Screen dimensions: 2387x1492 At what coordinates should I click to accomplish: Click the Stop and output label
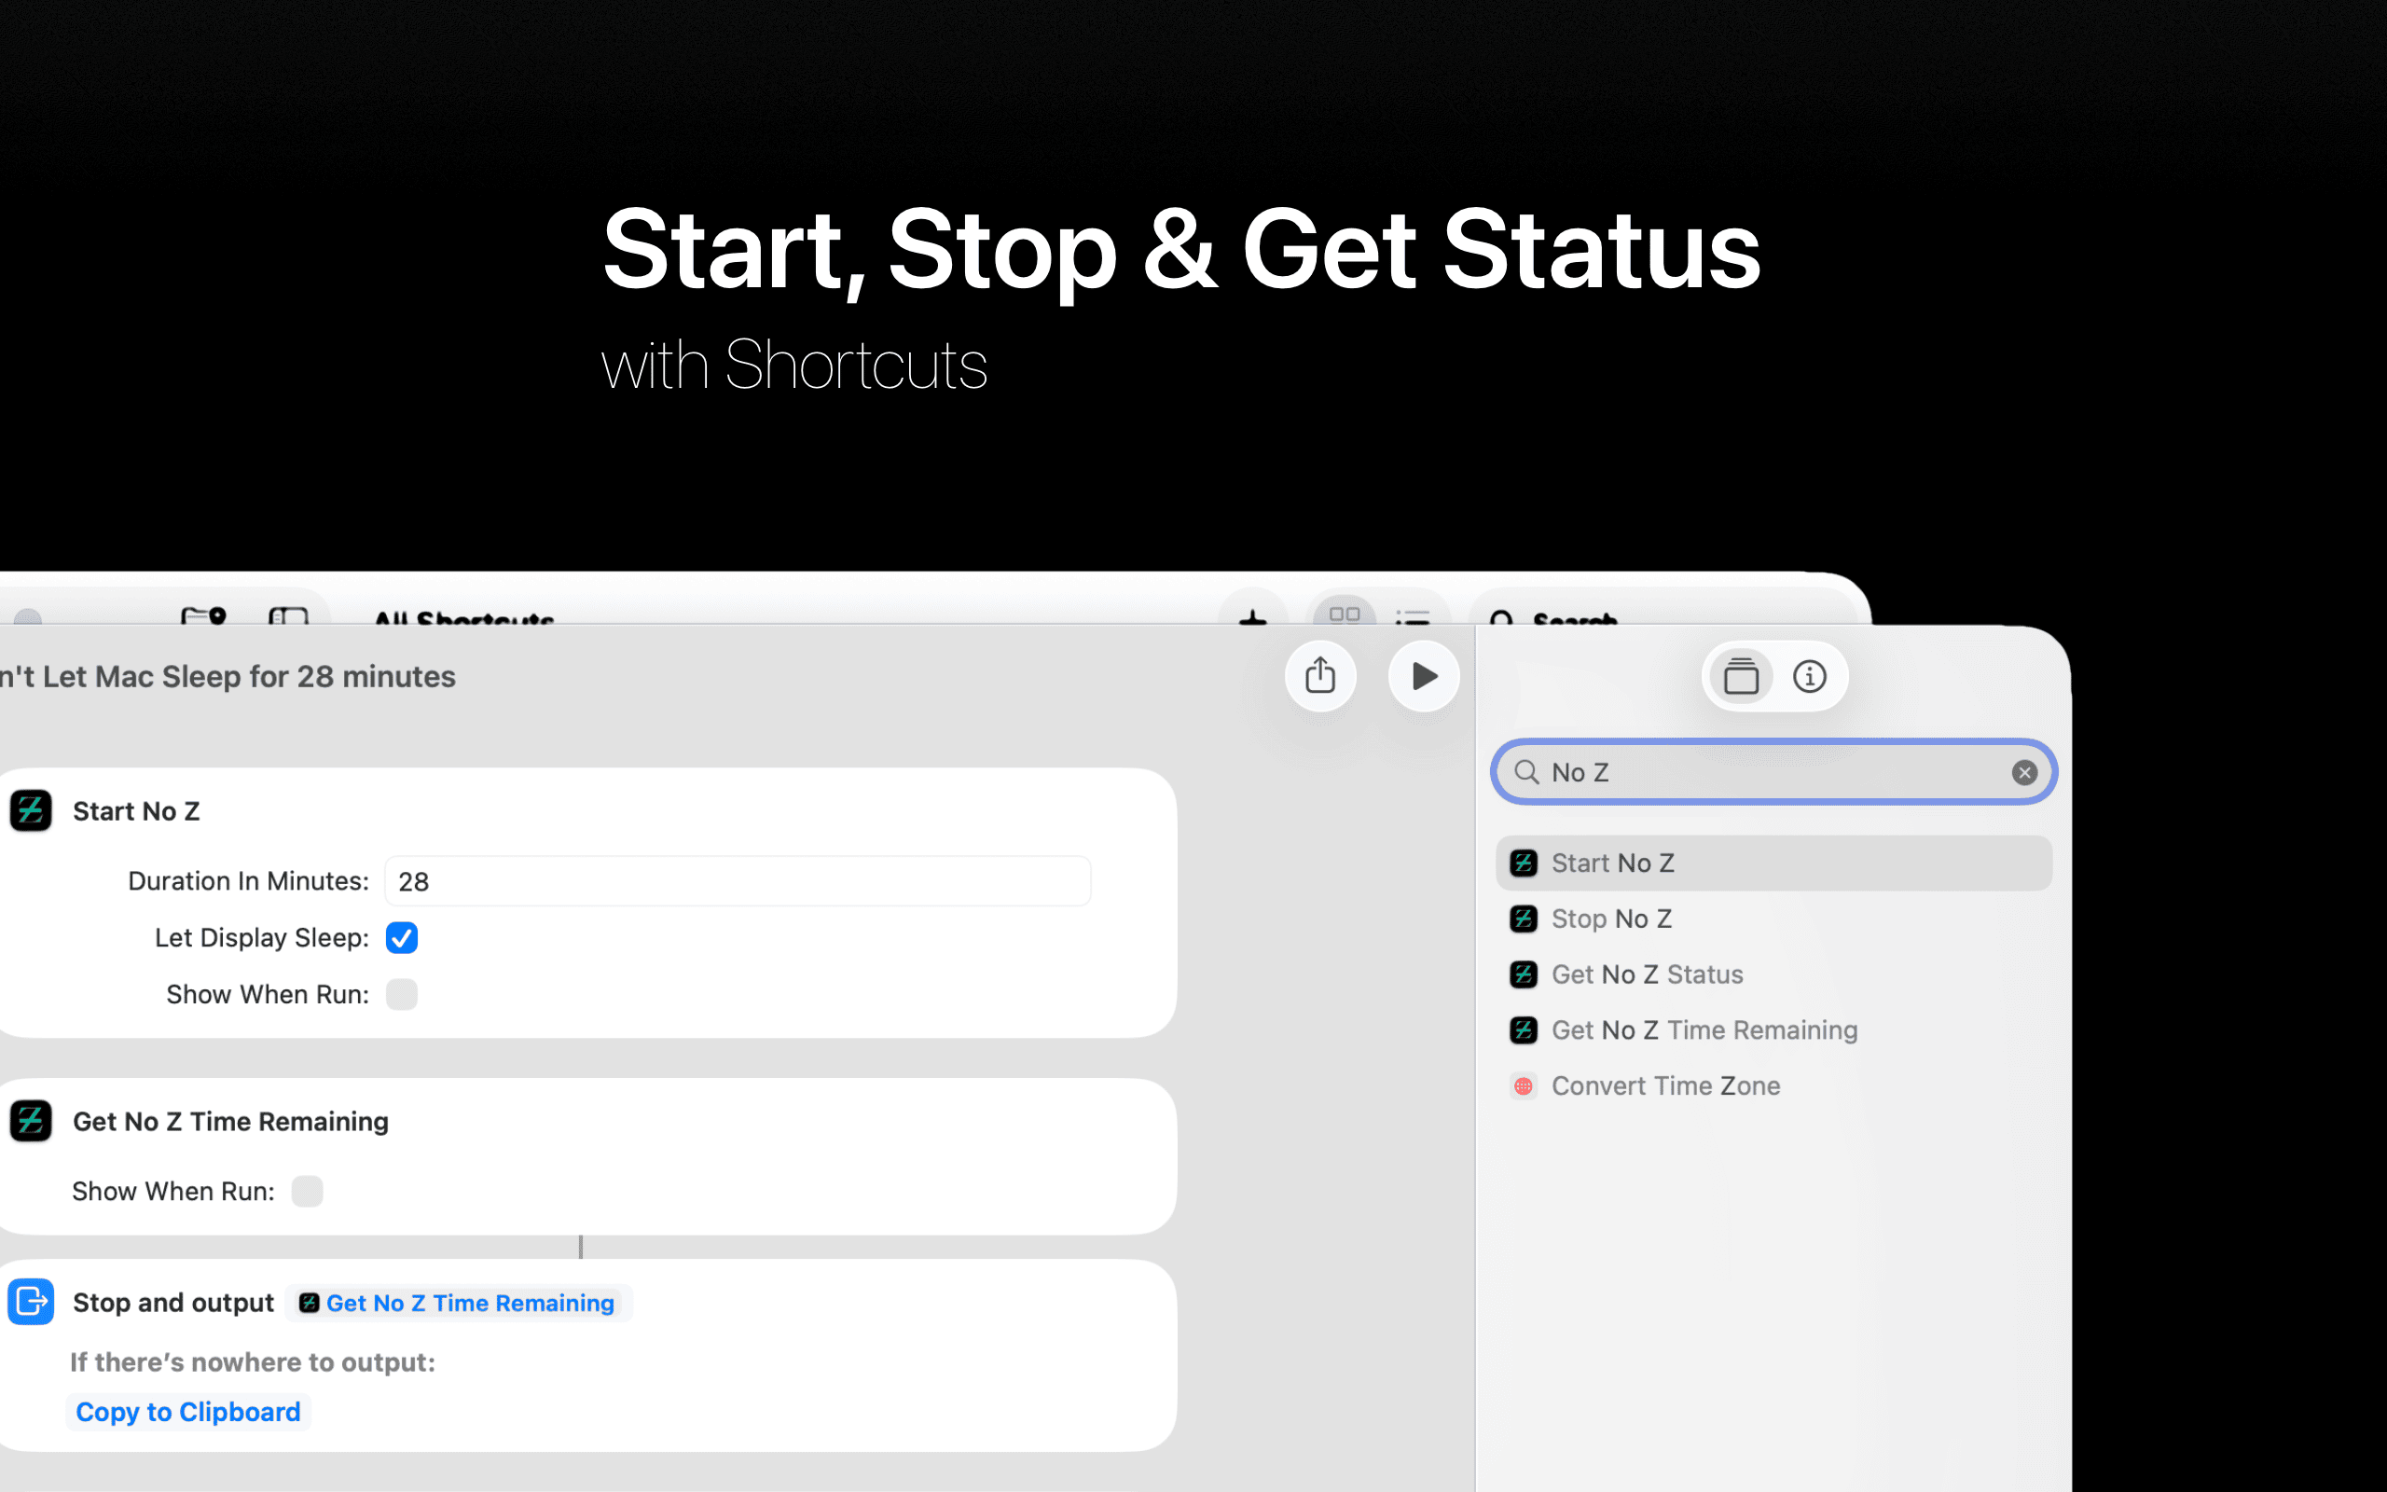click(x=173, y=1303)
